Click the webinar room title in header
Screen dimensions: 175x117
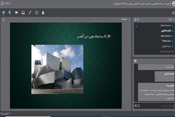[x=142, y=4]
